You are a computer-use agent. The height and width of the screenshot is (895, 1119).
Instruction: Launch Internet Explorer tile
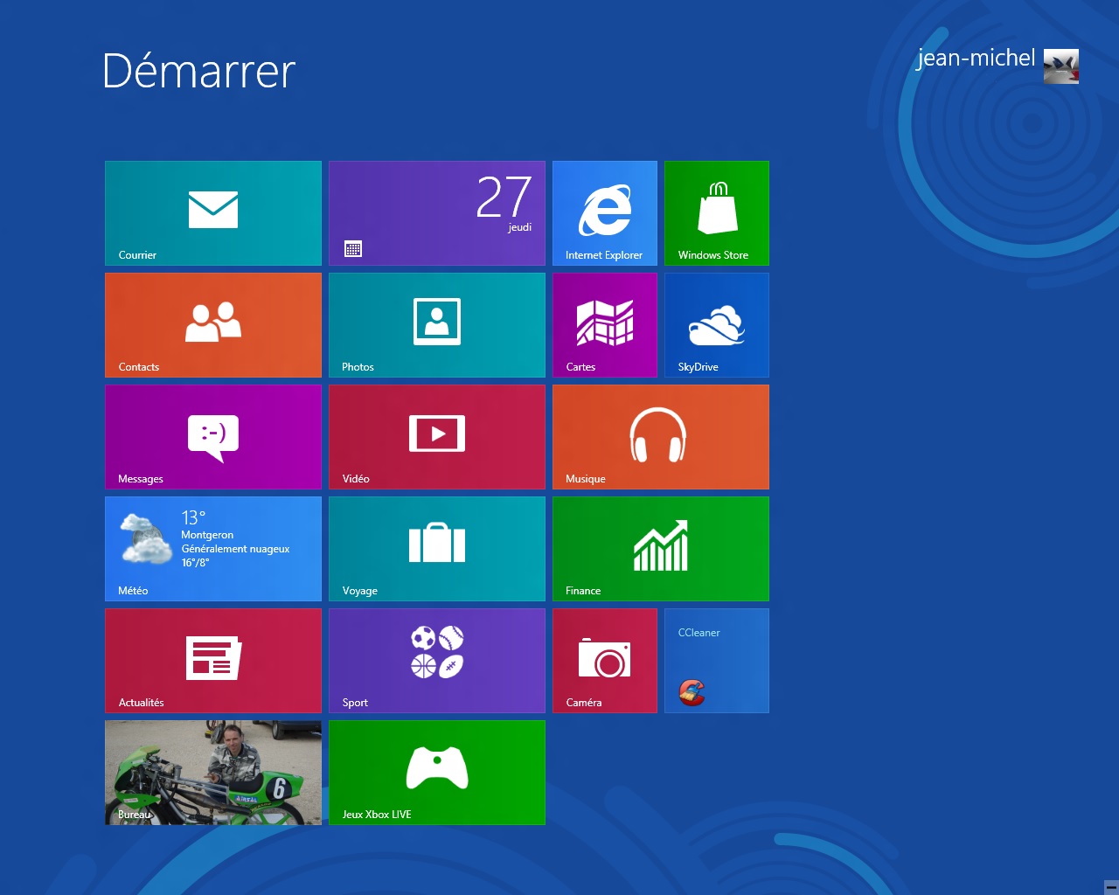(605, 213)
